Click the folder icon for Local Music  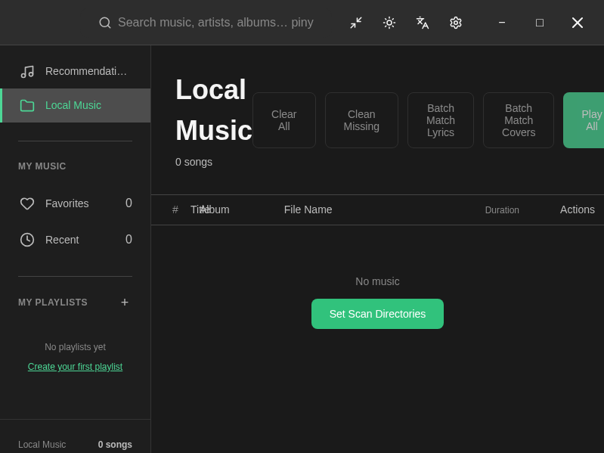tap(27, 106)
